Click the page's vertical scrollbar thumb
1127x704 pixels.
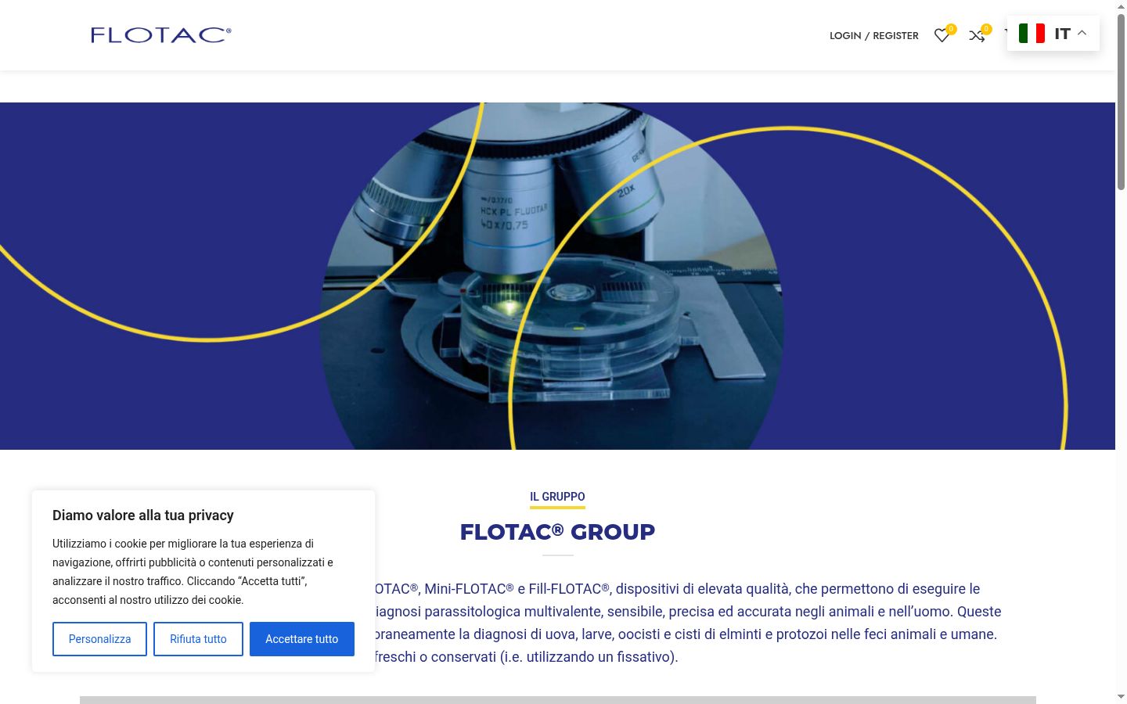(x=1121, y=102)
